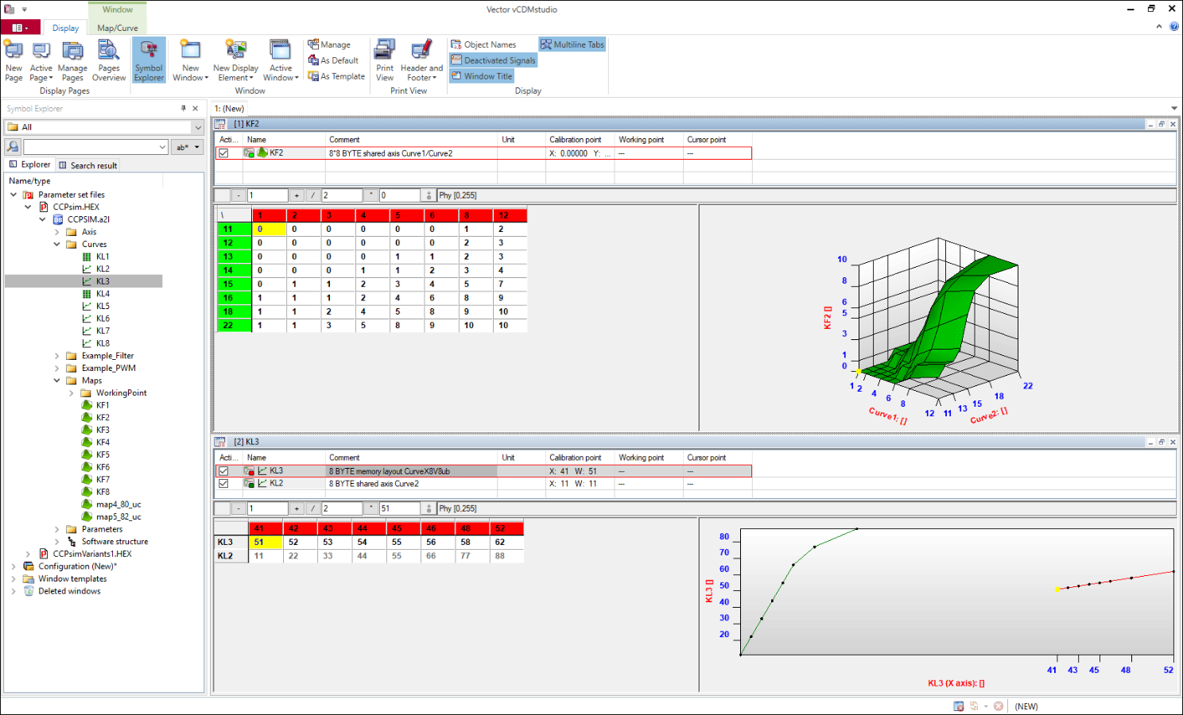Click the [2] KL3 window icon
The image size is (1183, 715).
point(220,442)
